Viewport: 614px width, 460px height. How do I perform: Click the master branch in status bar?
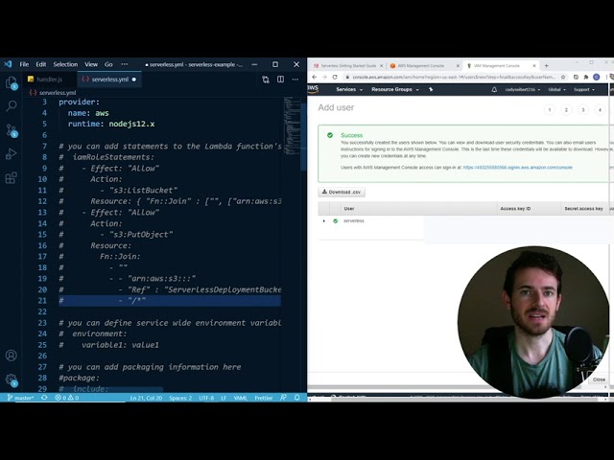(21, 398)
